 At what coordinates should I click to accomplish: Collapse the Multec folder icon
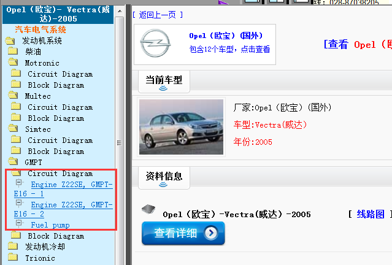click(x=13, y=95)
